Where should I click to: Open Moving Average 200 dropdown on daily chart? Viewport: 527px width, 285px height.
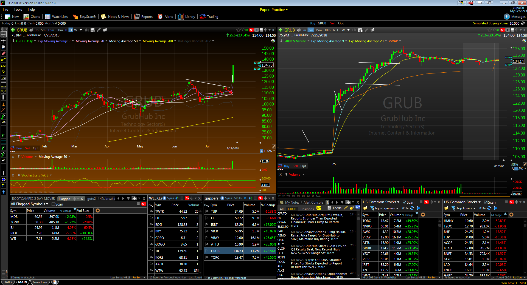pyautogui.click(x=175, y=41)
